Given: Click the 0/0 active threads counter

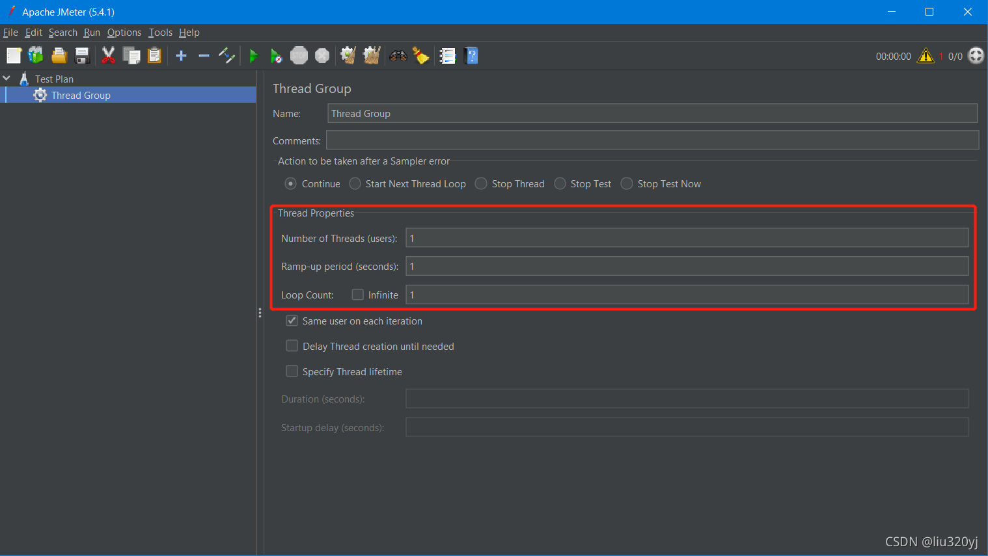Looking at the screenshot, I should point(955,57).
